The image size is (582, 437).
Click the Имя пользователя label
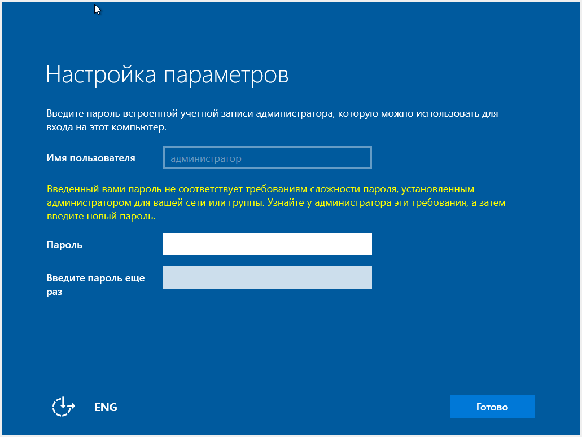[90, 158]
